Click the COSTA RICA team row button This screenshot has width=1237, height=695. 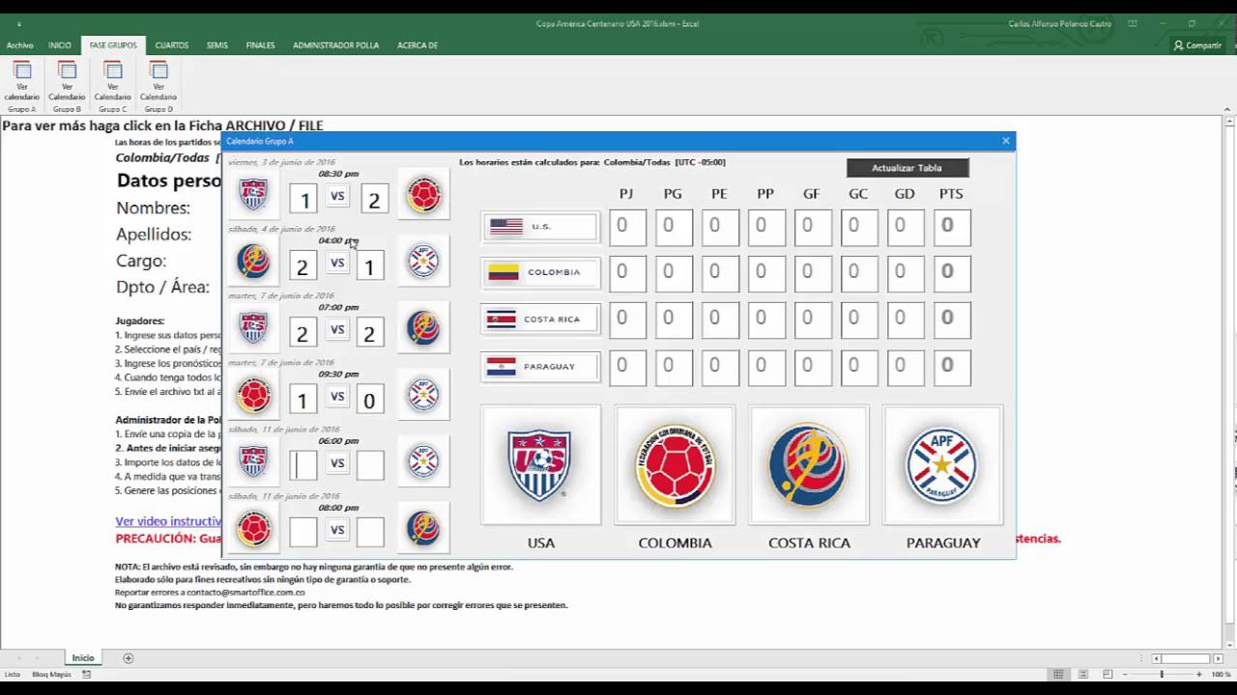(540, 320)
